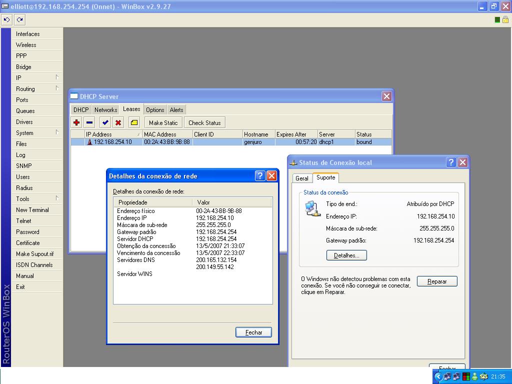The height and width of the screenshot is (384, 512).
Task: Click the Check Status button
Action: tap(204, 123)
